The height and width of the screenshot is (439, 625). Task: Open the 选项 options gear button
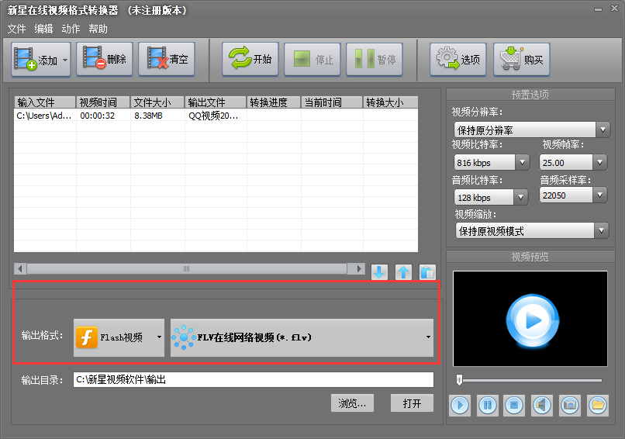click(458, 60)
